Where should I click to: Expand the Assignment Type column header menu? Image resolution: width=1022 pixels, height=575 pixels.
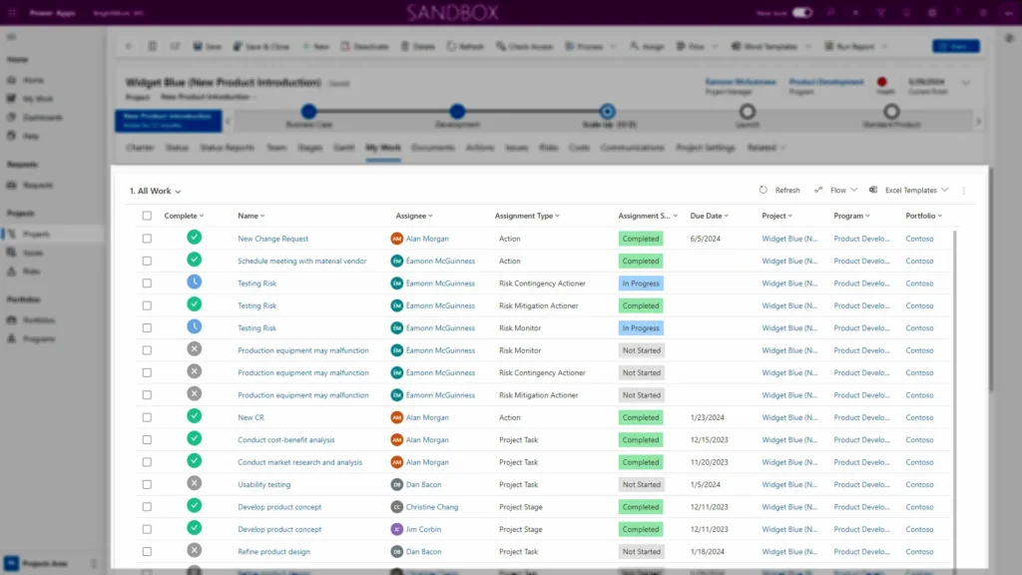click(x=527, y=216)
